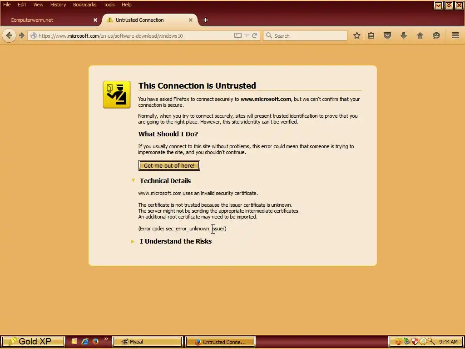Switch to the Computerworm.net tab
The width and height of the screenshot is (465, 349).
coord(51,20)
